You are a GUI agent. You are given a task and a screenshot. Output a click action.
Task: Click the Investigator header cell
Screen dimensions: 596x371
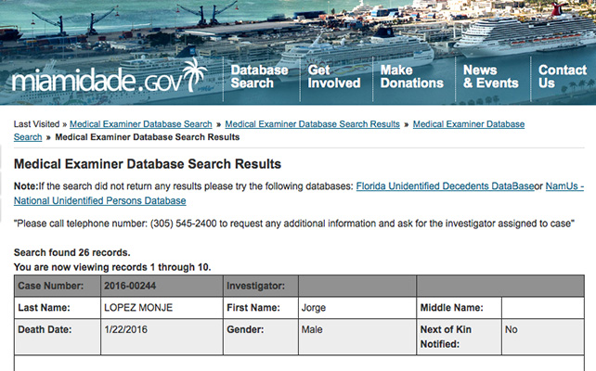tap(261, 286)
